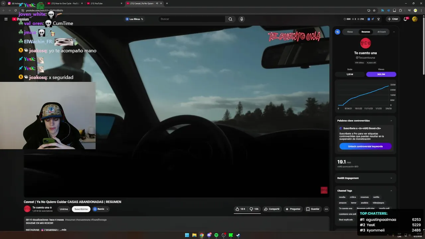Click the Te cuento una channel avatar

coord(27,209)
